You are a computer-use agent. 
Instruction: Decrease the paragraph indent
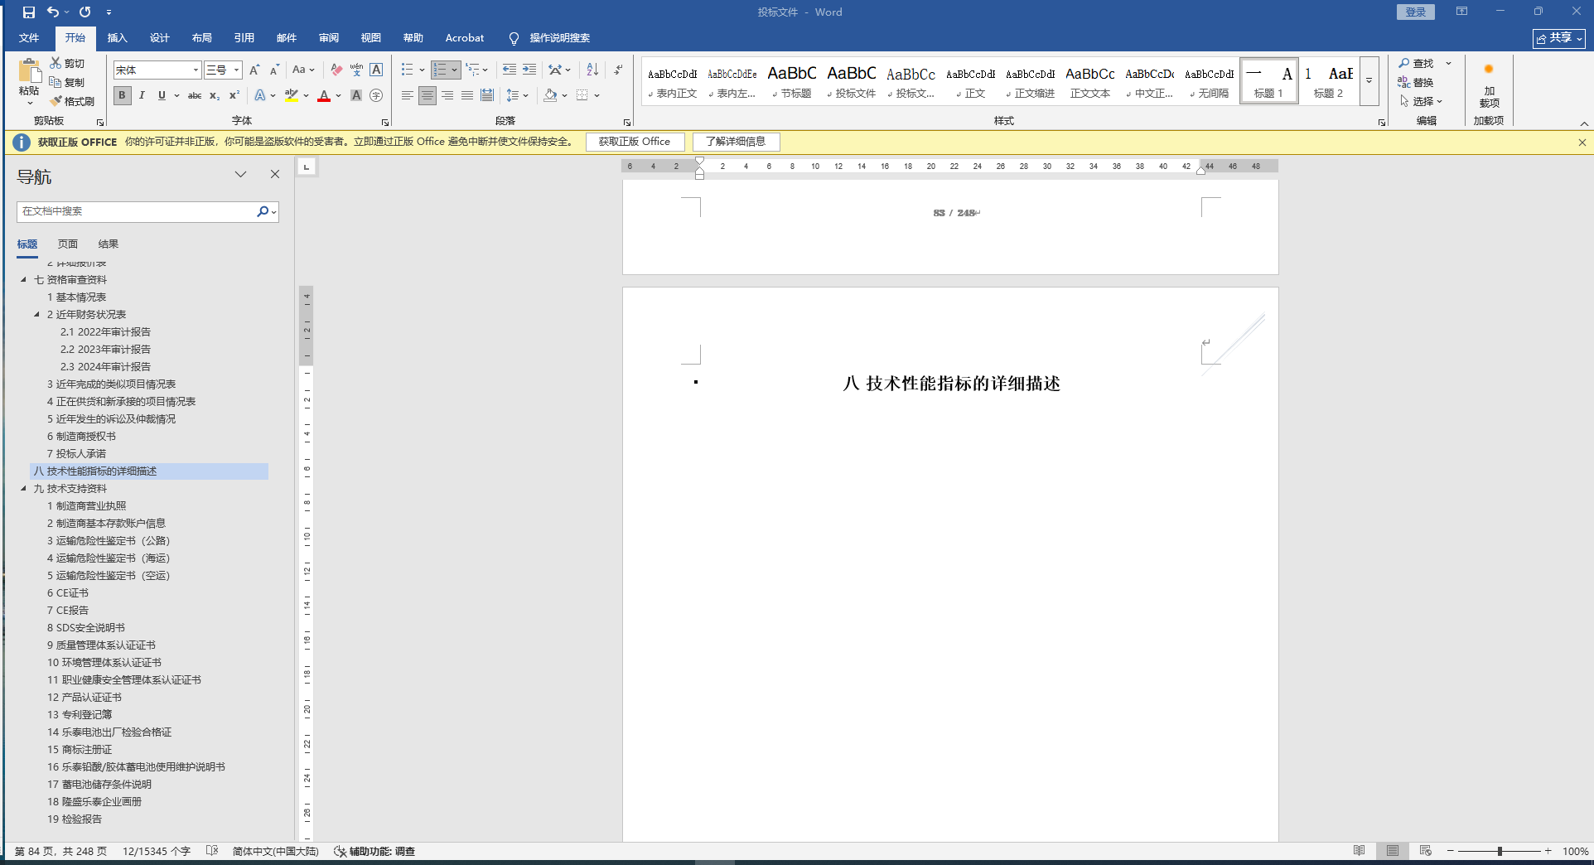509,70
